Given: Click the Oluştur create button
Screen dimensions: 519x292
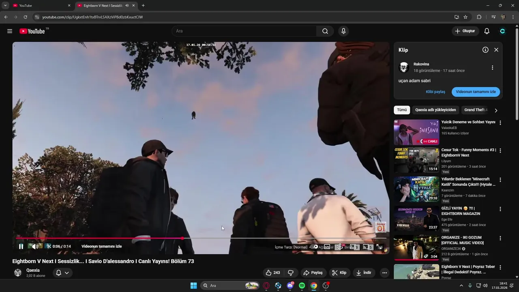Looking at the screenshot, I should point(465,31).
